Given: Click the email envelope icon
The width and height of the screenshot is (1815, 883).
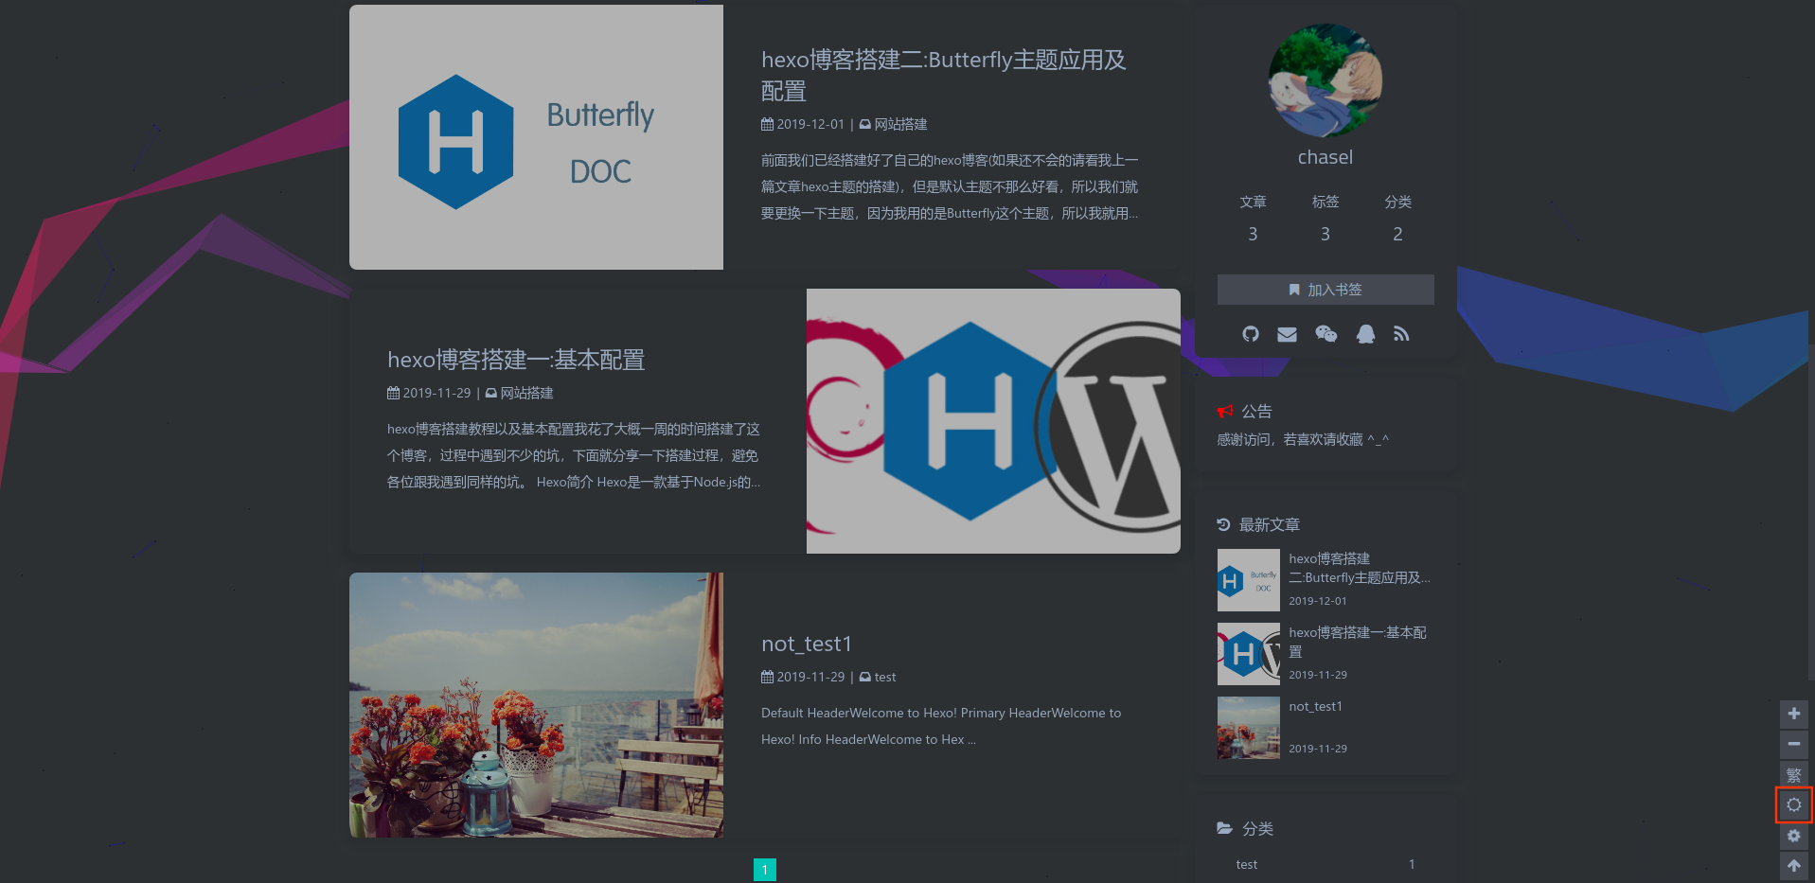Looking at the screenshot, I should pyautogui.click(x=1287, y=334).
